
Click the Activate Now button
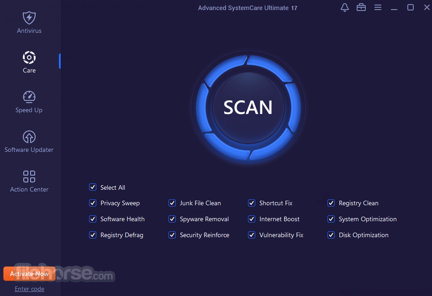click(x=30, y=274)
